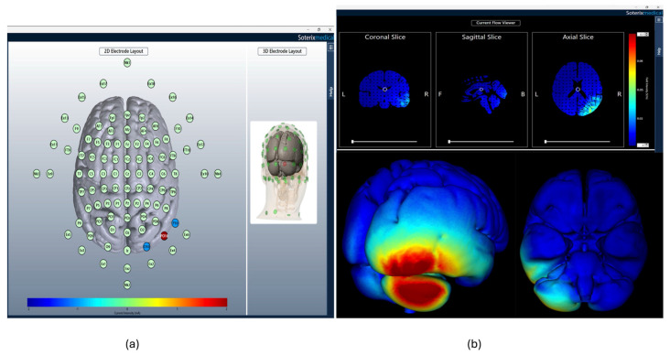This screenshot has width=670, height=355.
Task: Select the POz electrode
Action: pos(127,219)
